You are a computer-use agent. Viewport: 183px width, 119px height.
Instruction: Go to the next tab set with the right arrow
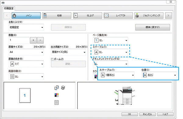[168, 15]
